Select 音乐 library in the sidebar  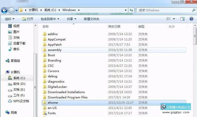click(14, 49)
